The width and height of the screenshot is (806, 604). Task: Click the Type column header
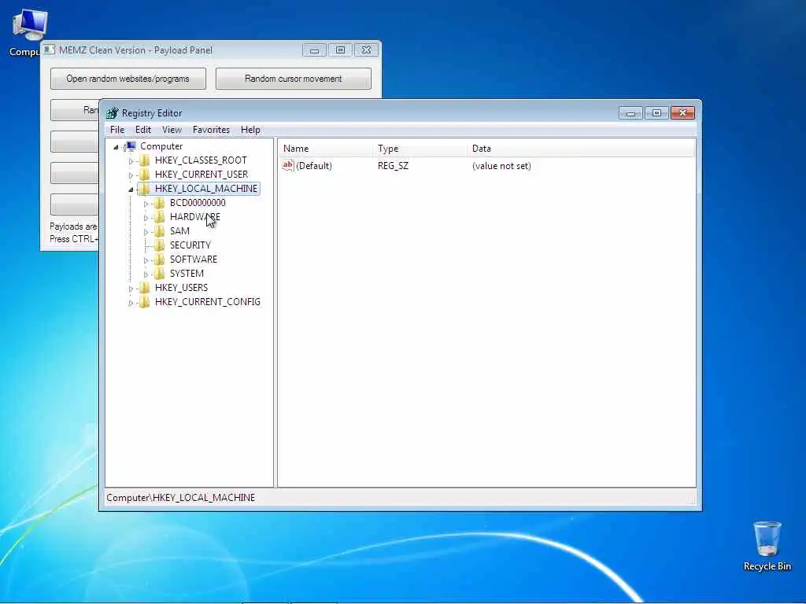pyautogui.click(x=420, y=149)
